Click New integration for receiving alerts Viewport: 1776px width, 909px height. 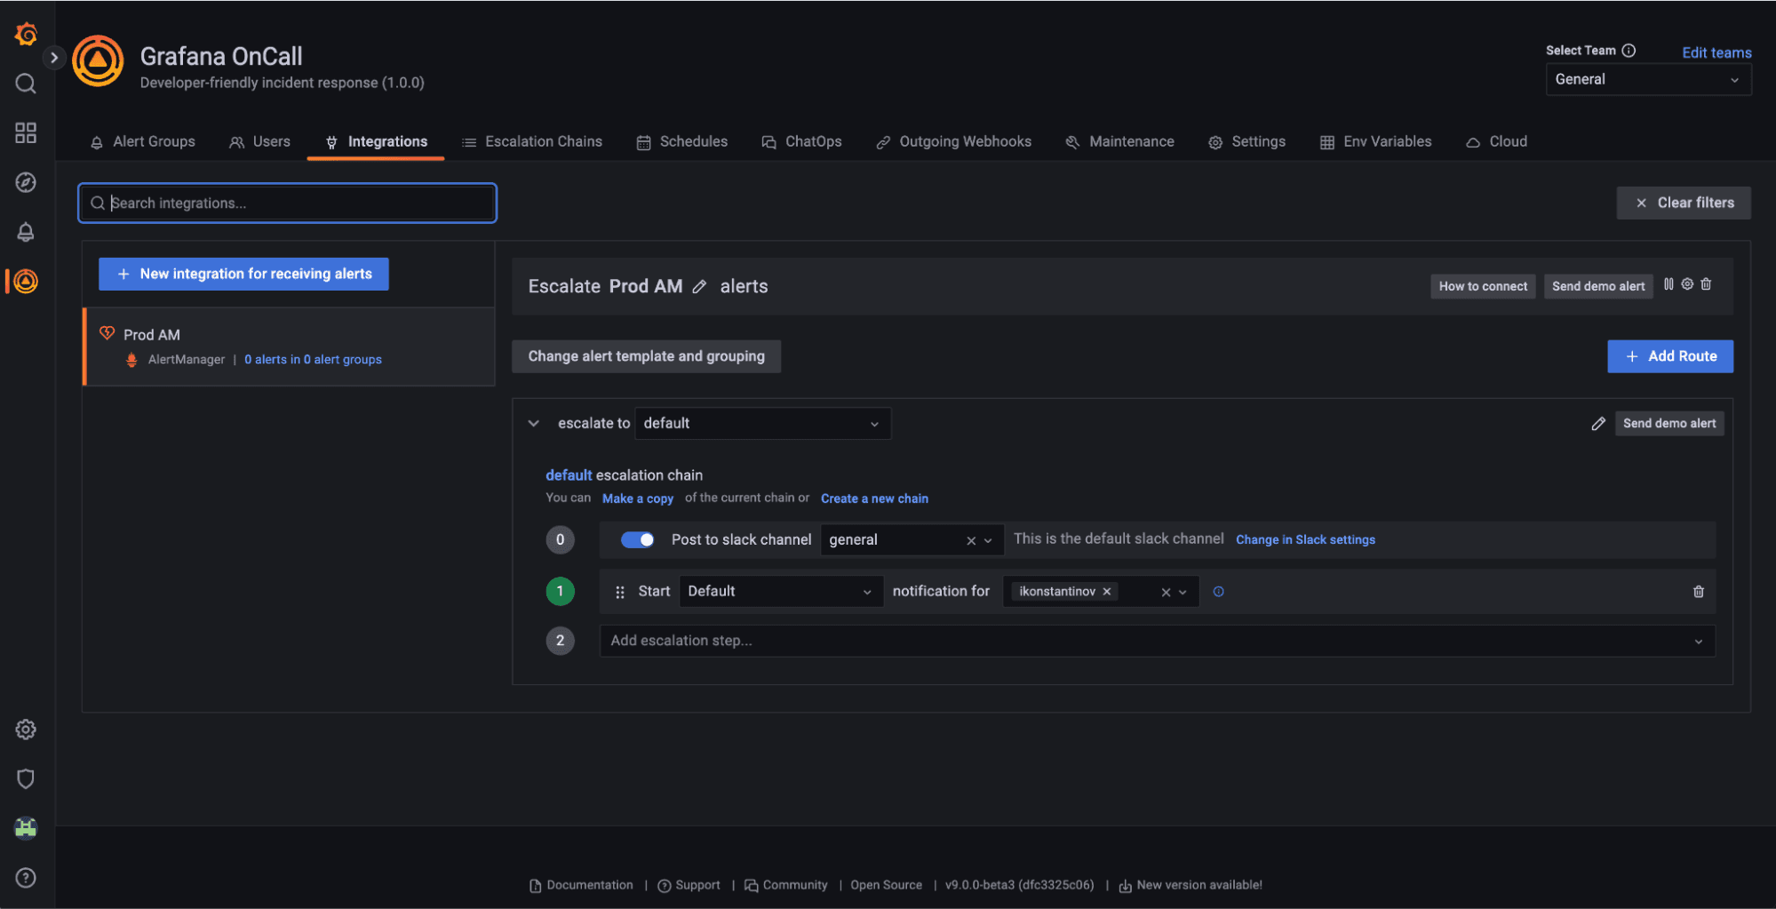(243, 274)
